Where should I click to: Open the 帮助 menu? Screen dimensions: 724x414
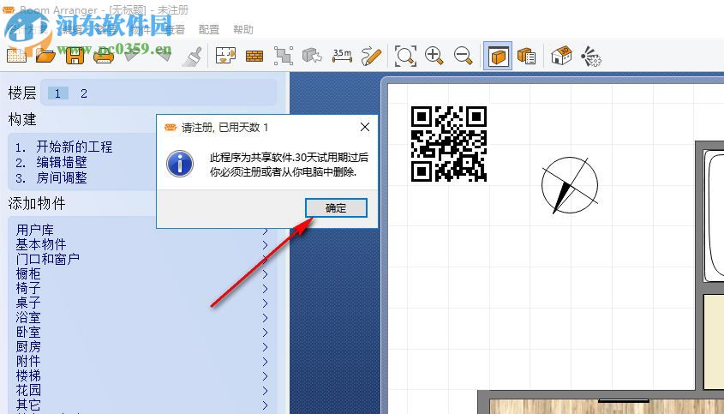point(243,29)
